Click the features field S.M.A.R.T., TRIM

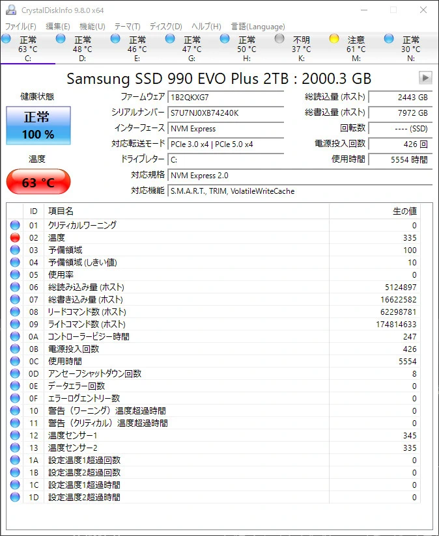click(300, 191)
